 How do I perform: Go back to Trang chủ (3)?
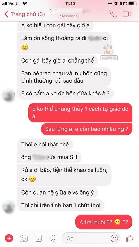click(x=24, y=14)
